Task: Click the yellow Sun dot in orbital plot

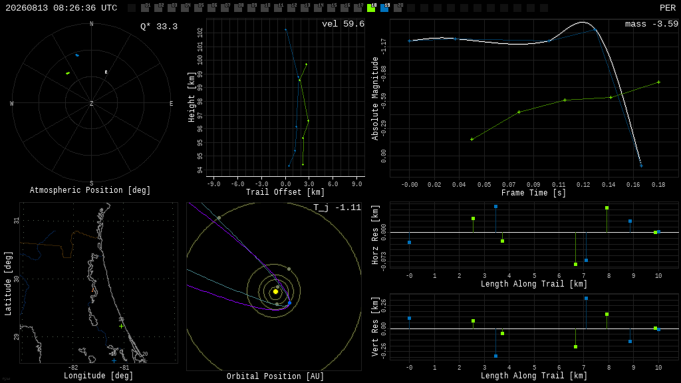Action: pos(275,291)
